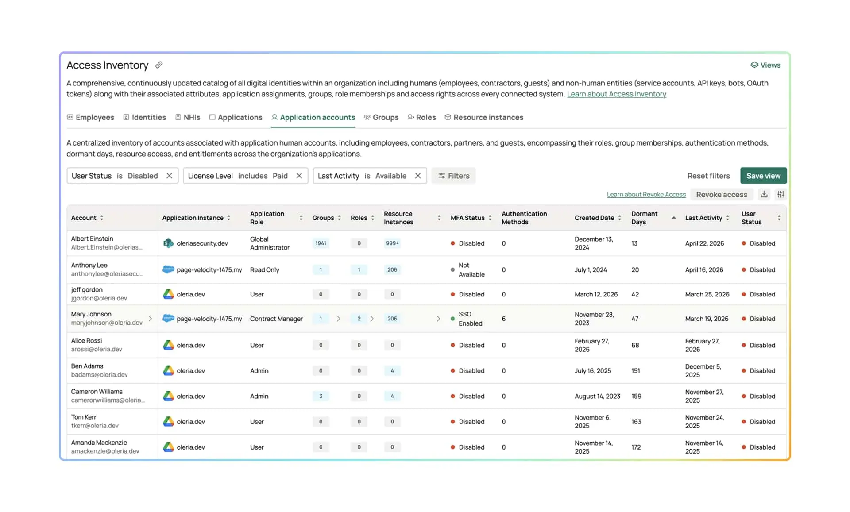Expand Mary Johnson's resource instances chevron
This screenshot has height=512, width=850.
tap(438, 319)
